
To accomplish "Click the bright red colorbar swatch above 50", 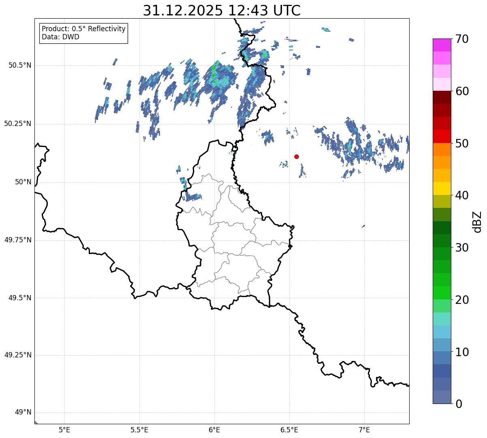I will (442, 136).
